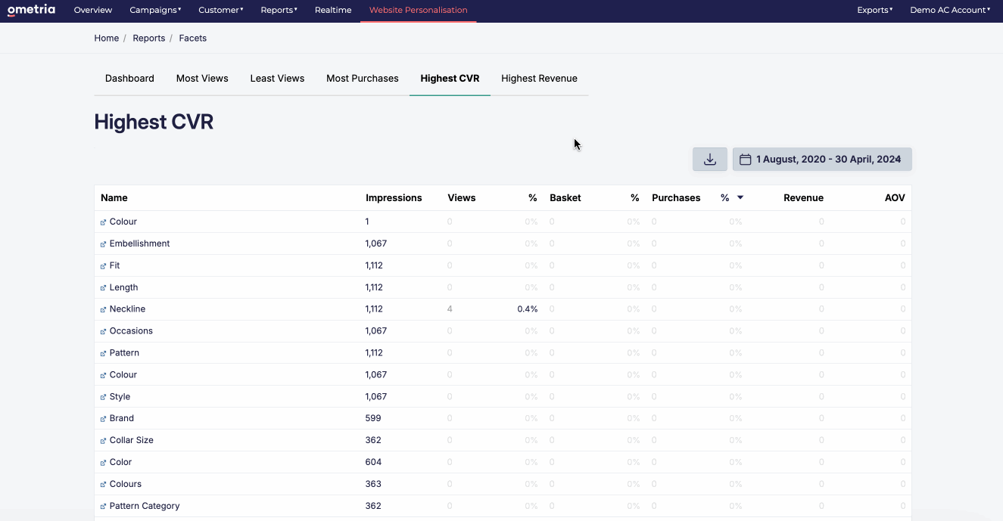This screenshot has height=521, width=1003.
Task: Open the external link icon beside Embellishment
Action: 104,244
